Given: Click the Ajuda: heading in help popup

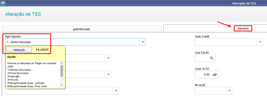Looking at the screenshot, I should (11, 57).
